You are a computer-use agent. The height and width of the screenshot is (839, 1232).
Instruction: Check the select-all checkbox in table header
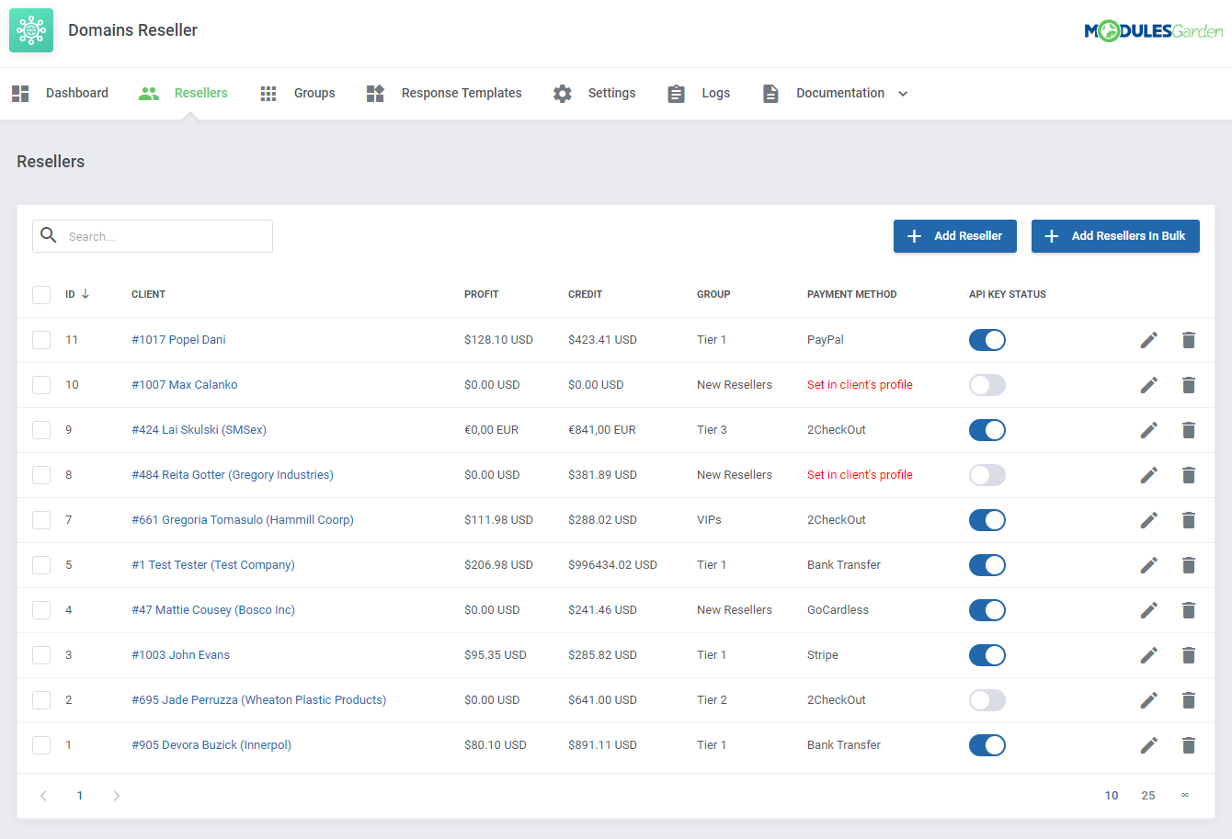[x=40, y=294]
